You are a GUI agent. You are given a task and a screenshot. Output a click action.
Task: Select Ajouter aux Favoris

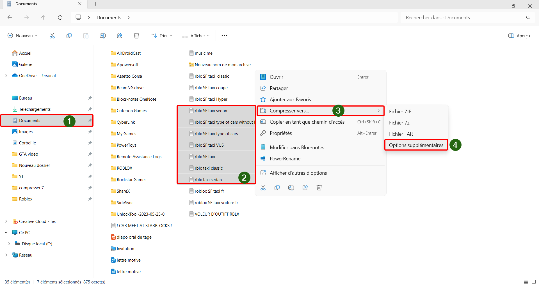[321, 99]
